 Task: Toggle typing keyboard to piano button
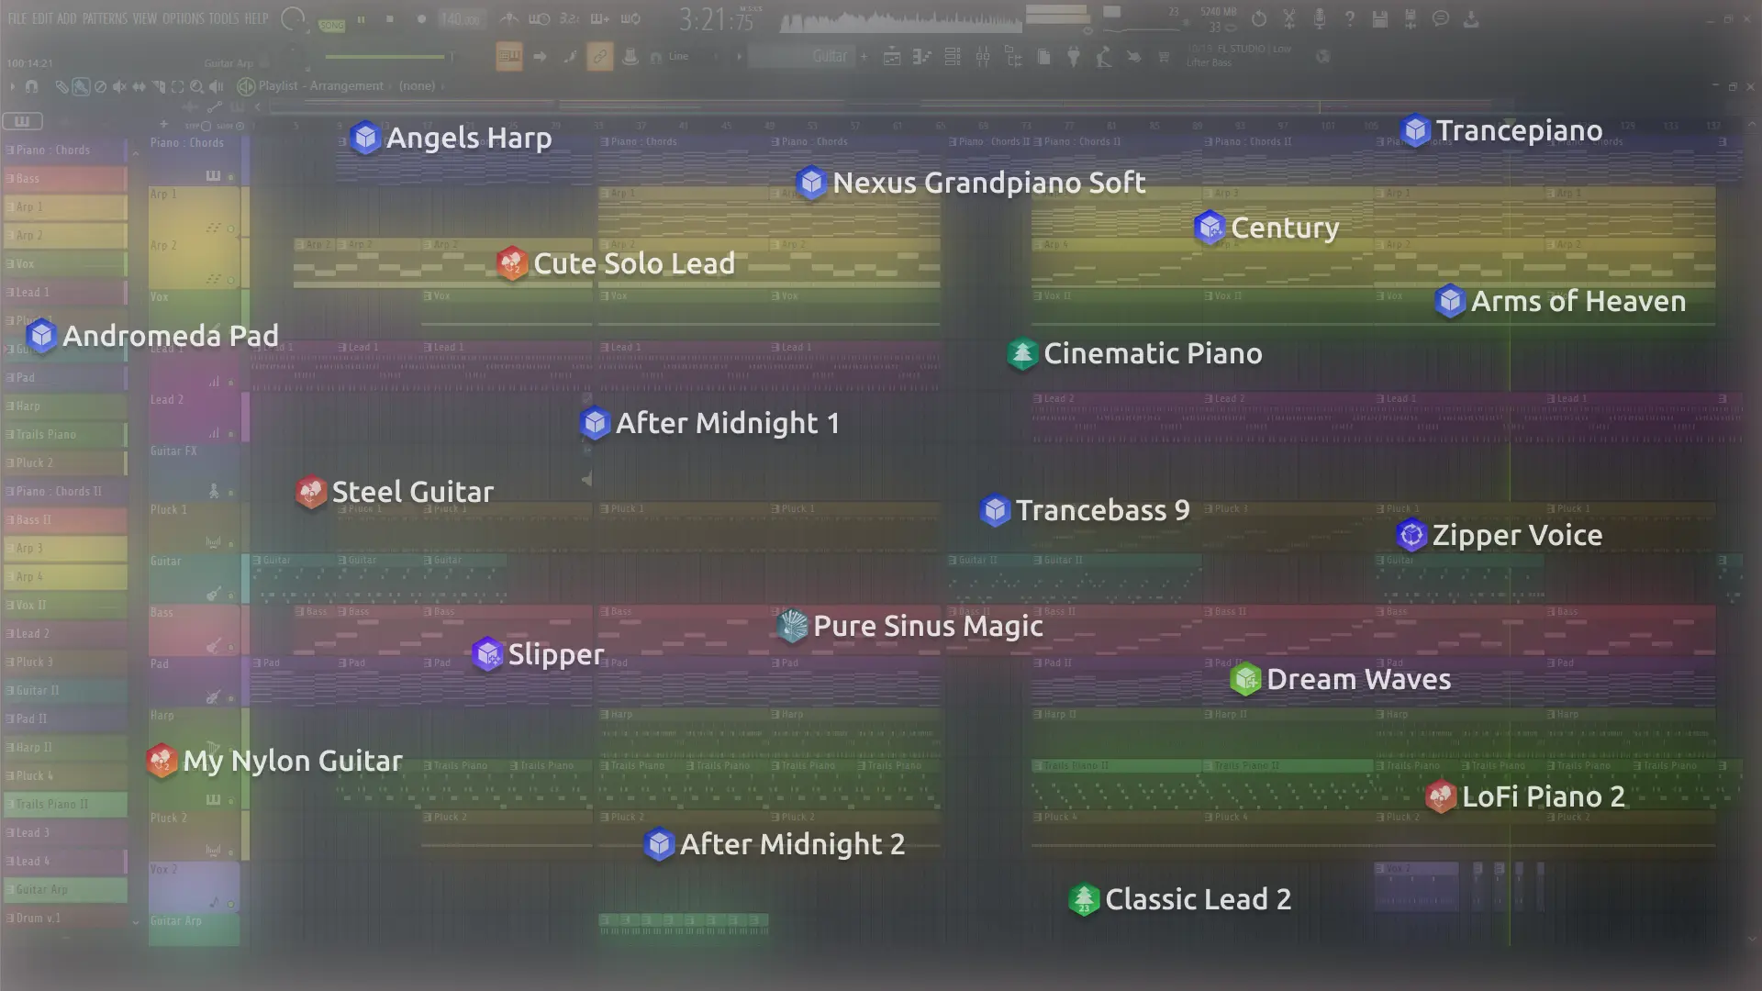(508, 57)
